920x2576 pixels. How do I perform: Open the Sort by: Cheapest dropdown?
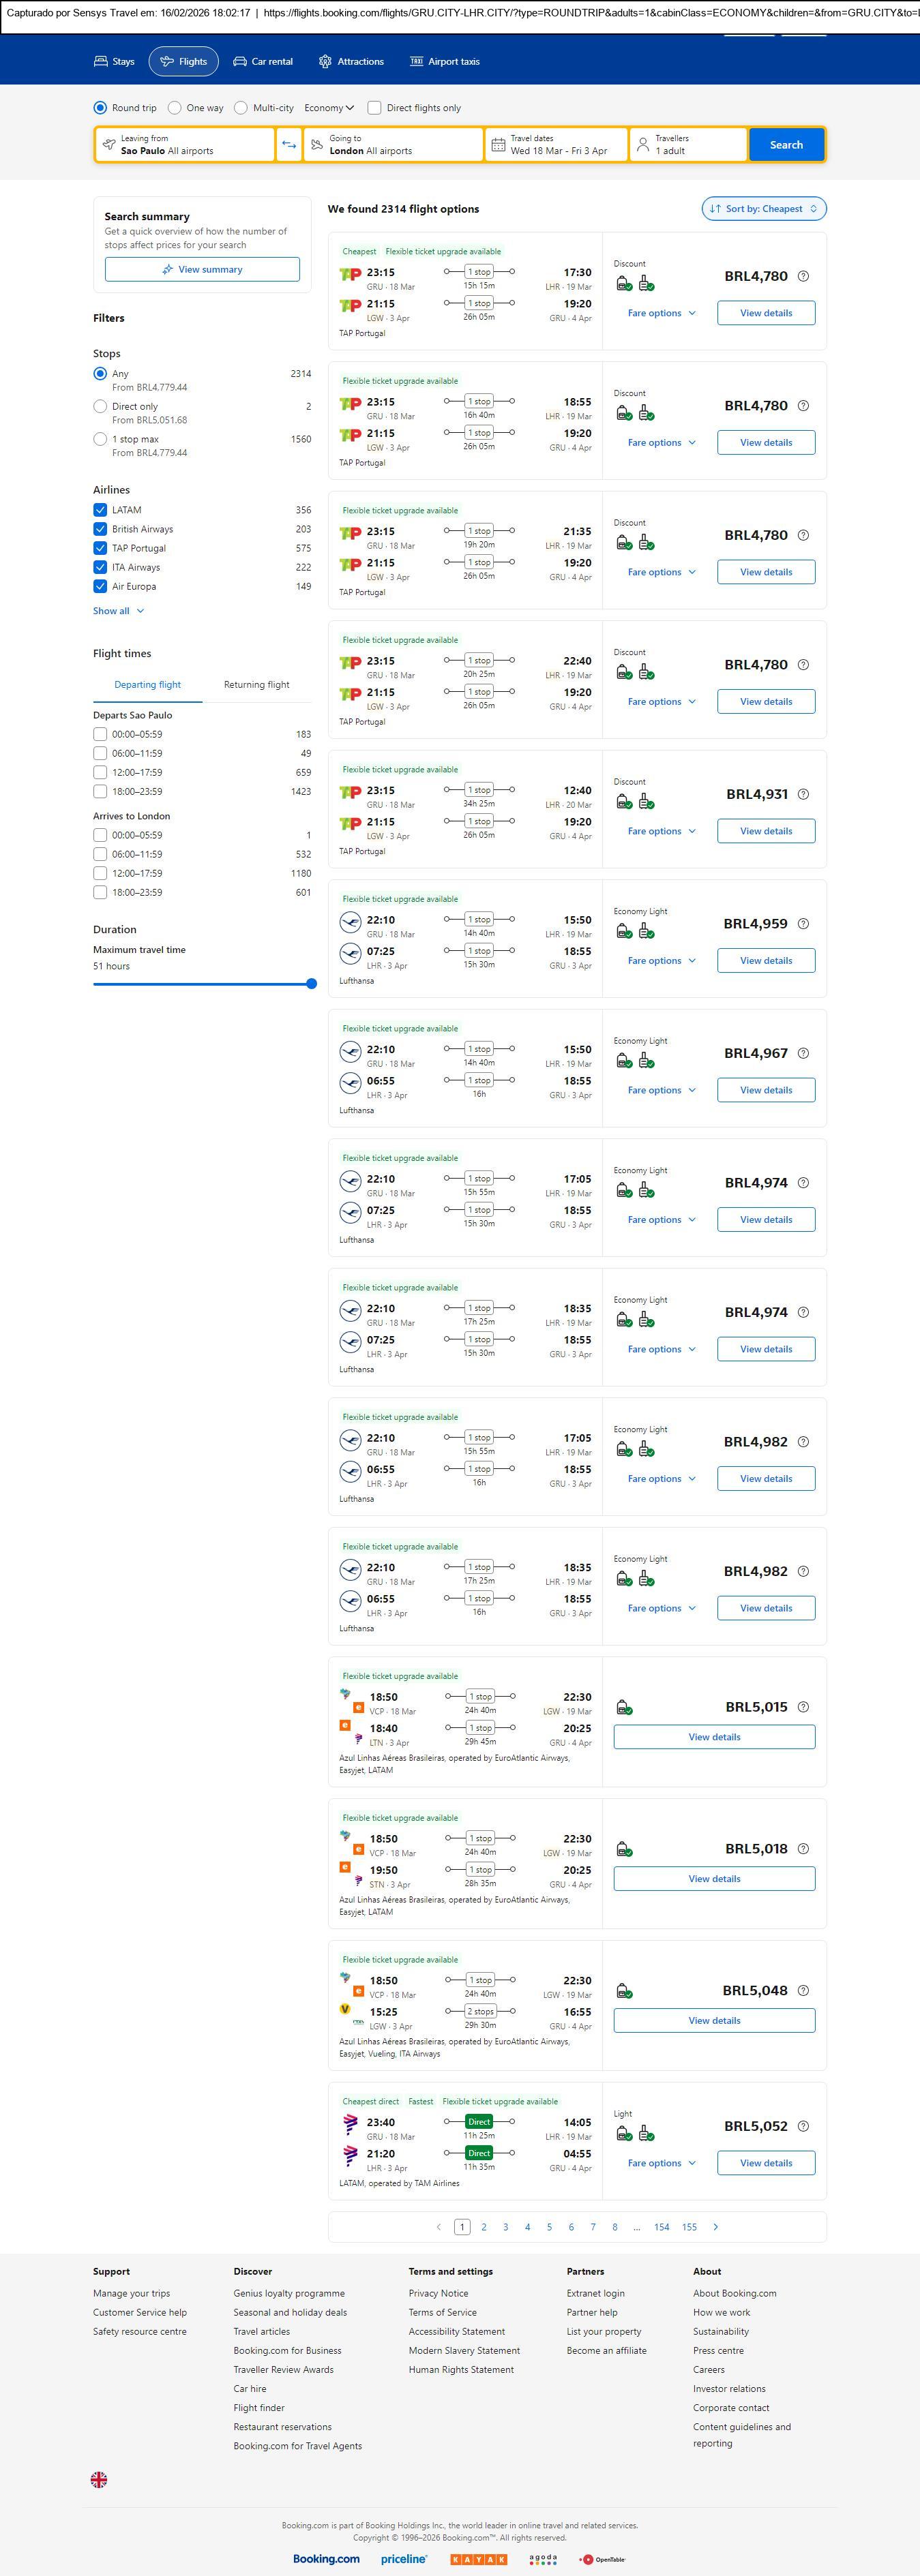point(764,209)
